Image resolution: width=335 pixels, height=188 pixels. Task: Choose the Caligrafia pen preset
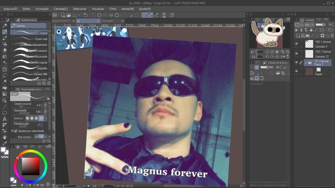(29, 68)
